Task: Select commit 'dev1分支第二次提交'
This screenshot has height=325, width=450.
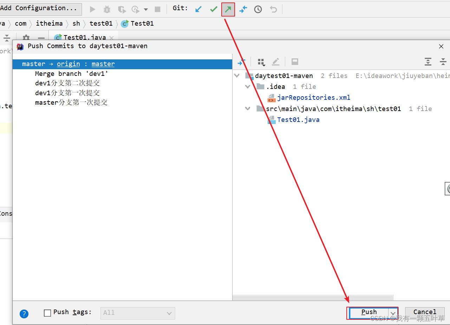Action: [x=67, y=83]
